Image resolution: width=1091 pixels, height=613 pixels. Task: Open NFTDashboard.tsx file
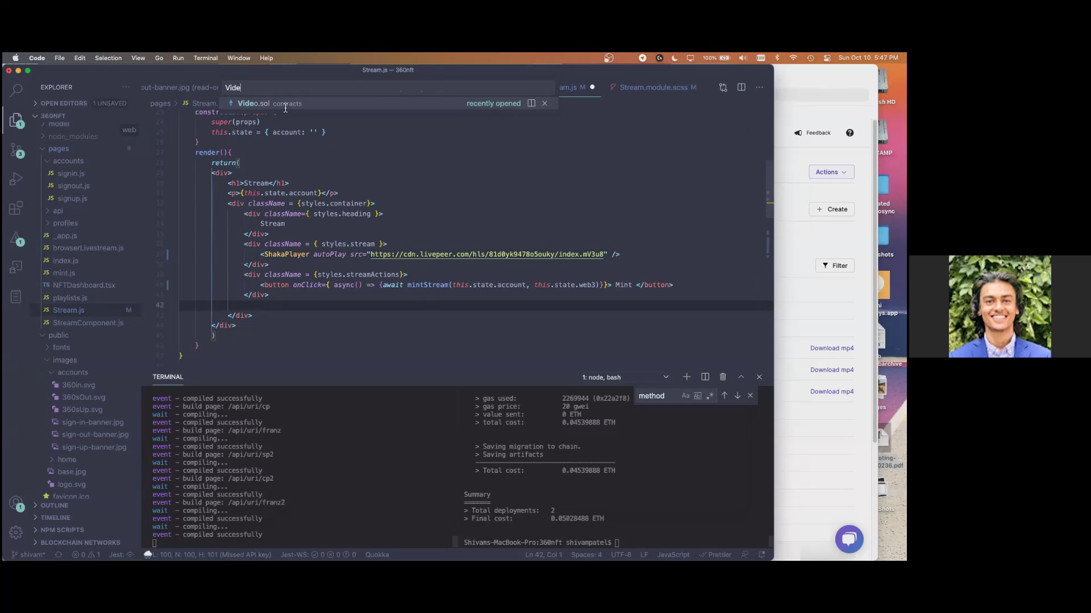coord(84,285)
